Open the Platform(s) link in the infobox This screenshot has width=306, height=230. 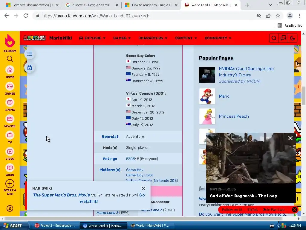pyautogui.click(x=110, y=170)
